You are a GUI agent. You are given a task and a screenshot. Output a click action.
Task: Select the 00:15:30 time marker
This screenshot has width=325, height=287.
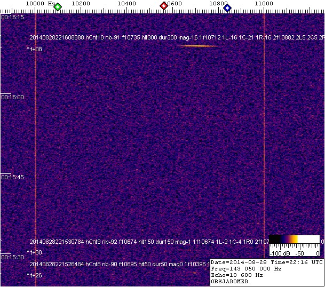click(13, 257)
